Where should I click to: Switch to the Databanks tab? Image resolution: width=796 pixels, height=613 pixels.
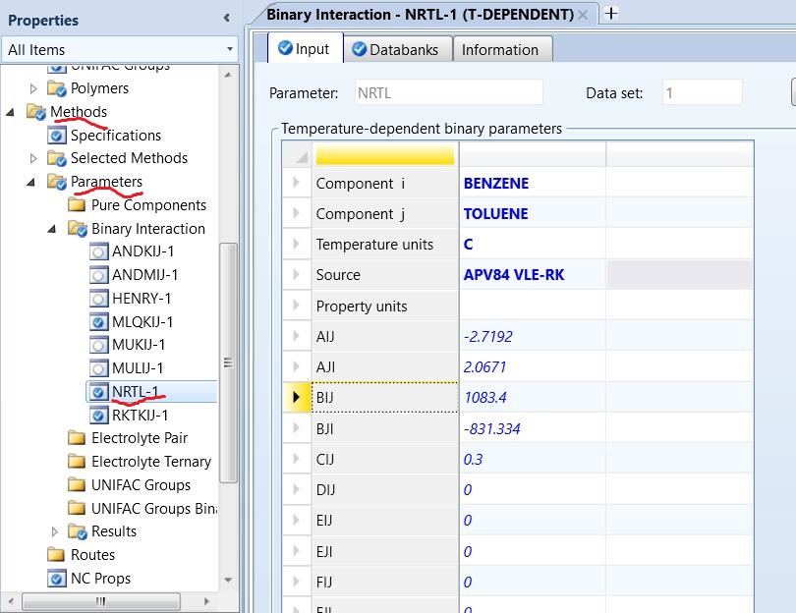click(x=397, y=50)
